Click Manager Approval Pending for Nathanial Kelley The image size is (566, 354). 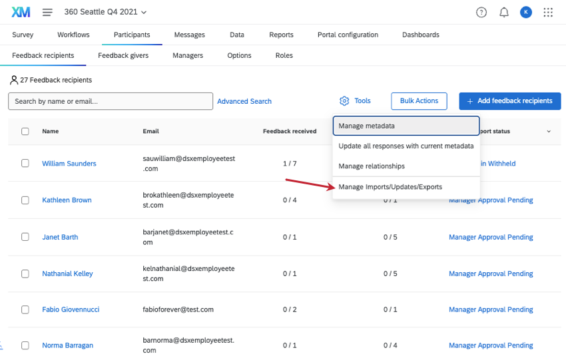click(x=491, y=273)
